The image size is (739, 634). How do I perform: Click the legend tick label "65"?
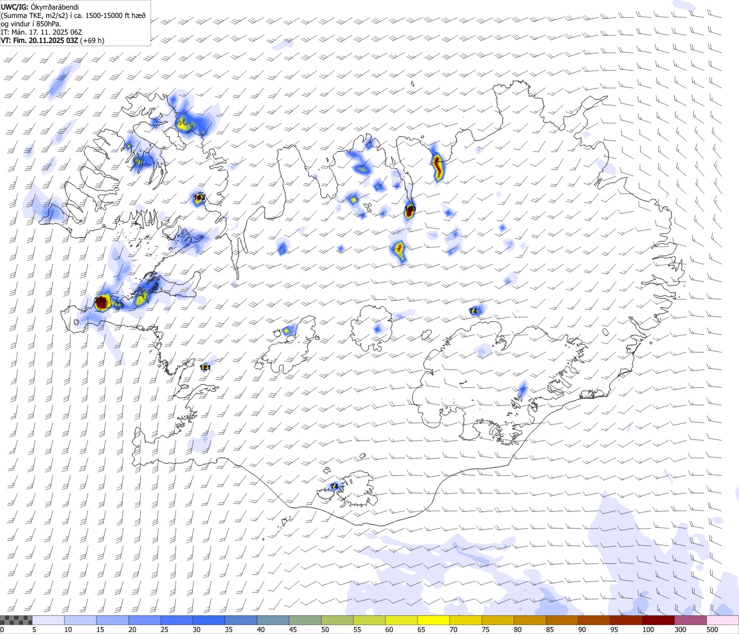422,630
